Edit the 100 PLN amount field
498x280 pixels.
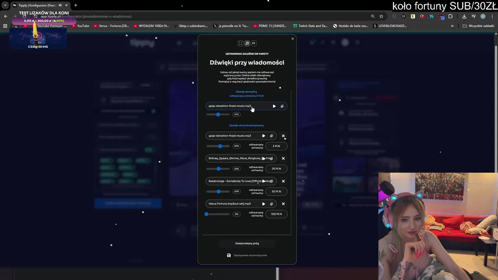(x=276, y=214)
